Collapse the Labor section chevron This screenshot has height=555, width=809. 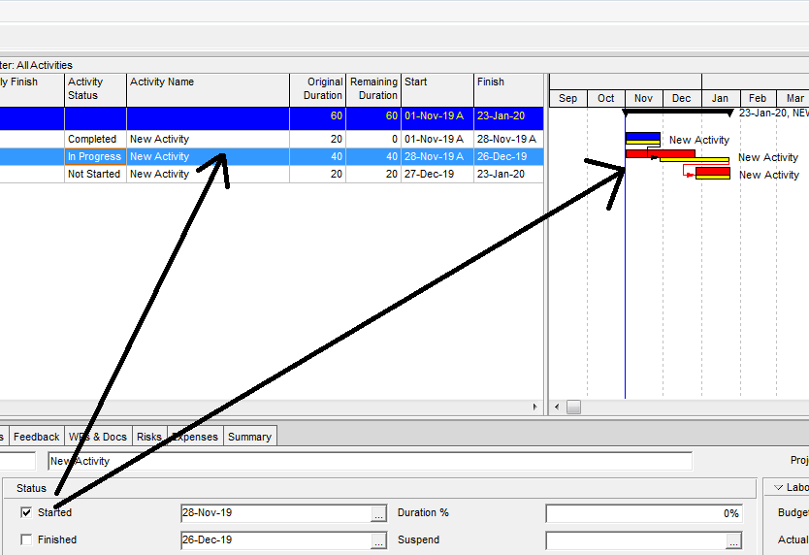click(779, 487)
